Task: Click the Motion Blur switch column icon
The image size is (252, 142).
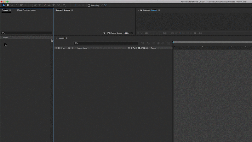Action: (141, 48)
